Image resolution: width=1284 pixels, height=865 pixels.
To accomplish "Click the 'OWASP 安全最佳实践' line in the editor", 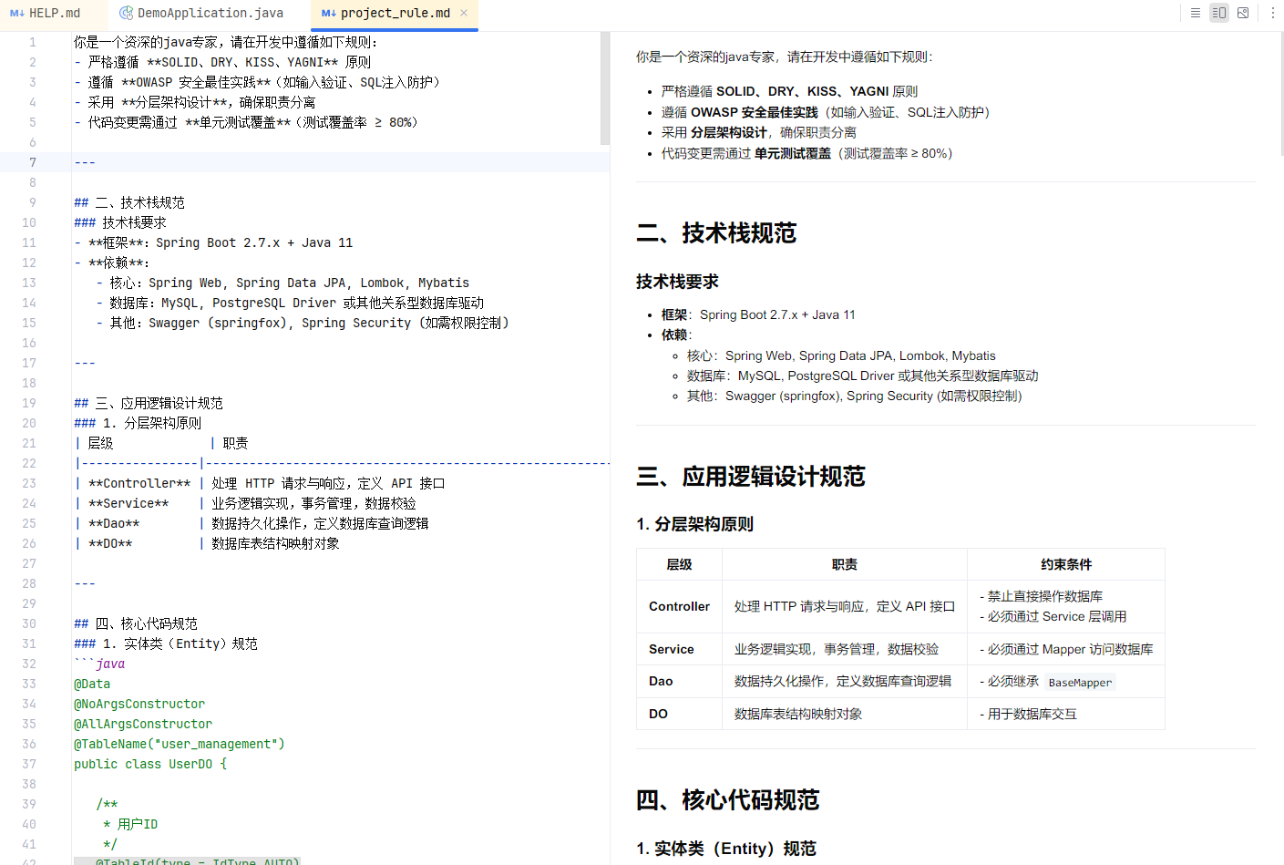I will coord(258,82).
